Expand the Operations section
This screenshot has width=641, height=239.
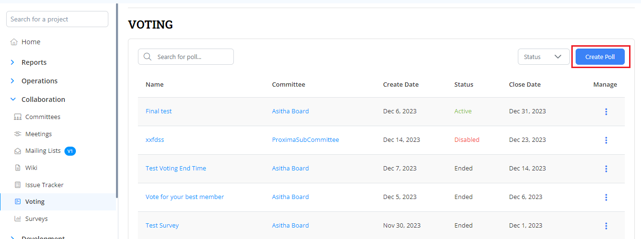[12, 81]
